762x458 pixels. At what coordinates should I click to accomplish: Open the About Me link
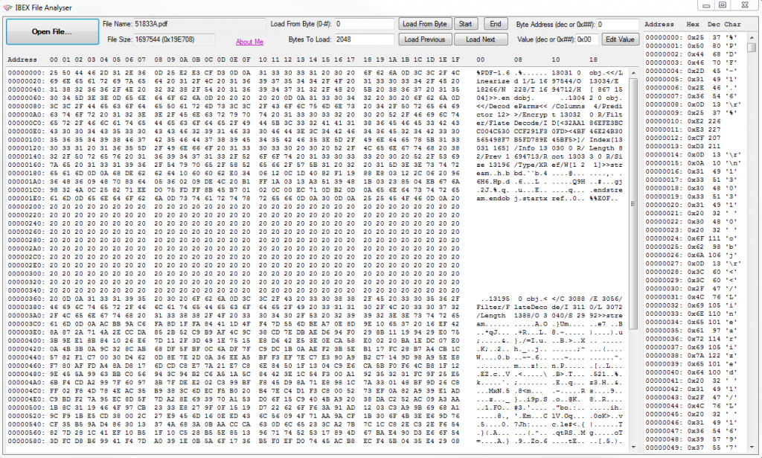coord(249,42)
